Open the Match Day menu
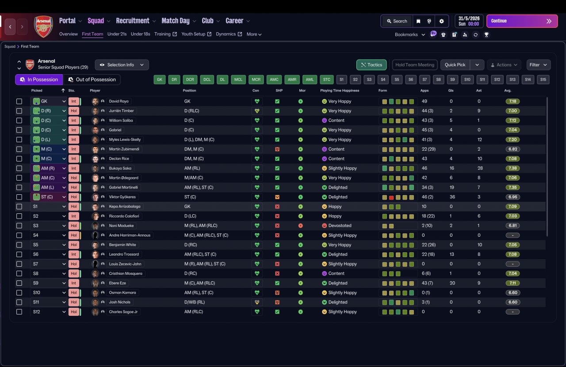566x367 pixels. (179, 21)
